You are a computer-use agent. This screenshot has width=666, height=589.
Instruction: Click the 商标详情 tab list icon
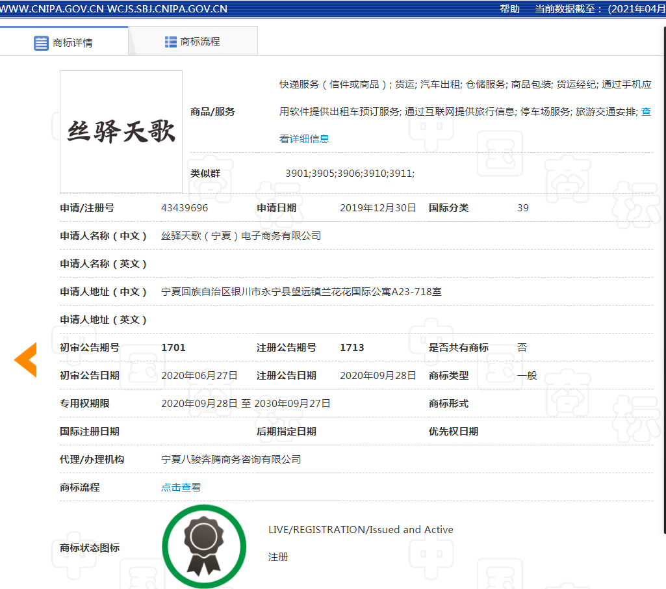pos(41,43)
